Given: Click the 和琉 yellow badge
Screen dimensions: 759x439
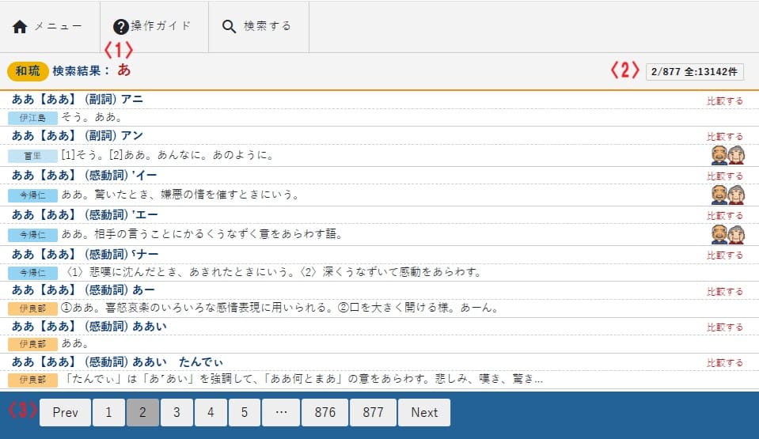Looking at the screenshot, I should (x=28, y=71).
